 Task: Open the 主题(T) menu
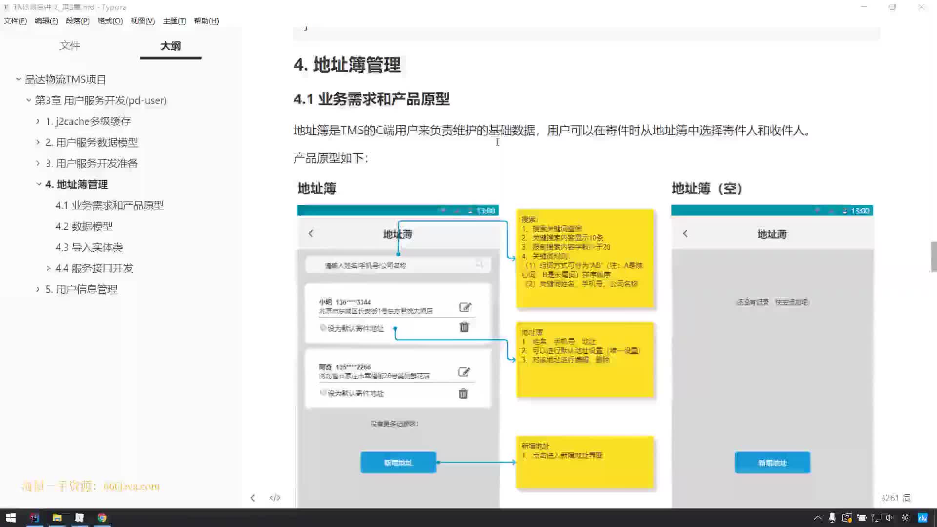pos(175,20)
